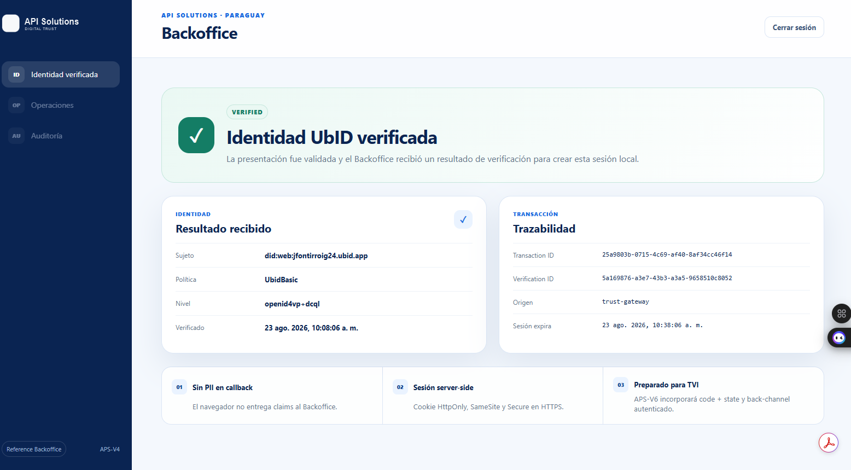Click the Identidad UbID verificada heading

(332, 137)
